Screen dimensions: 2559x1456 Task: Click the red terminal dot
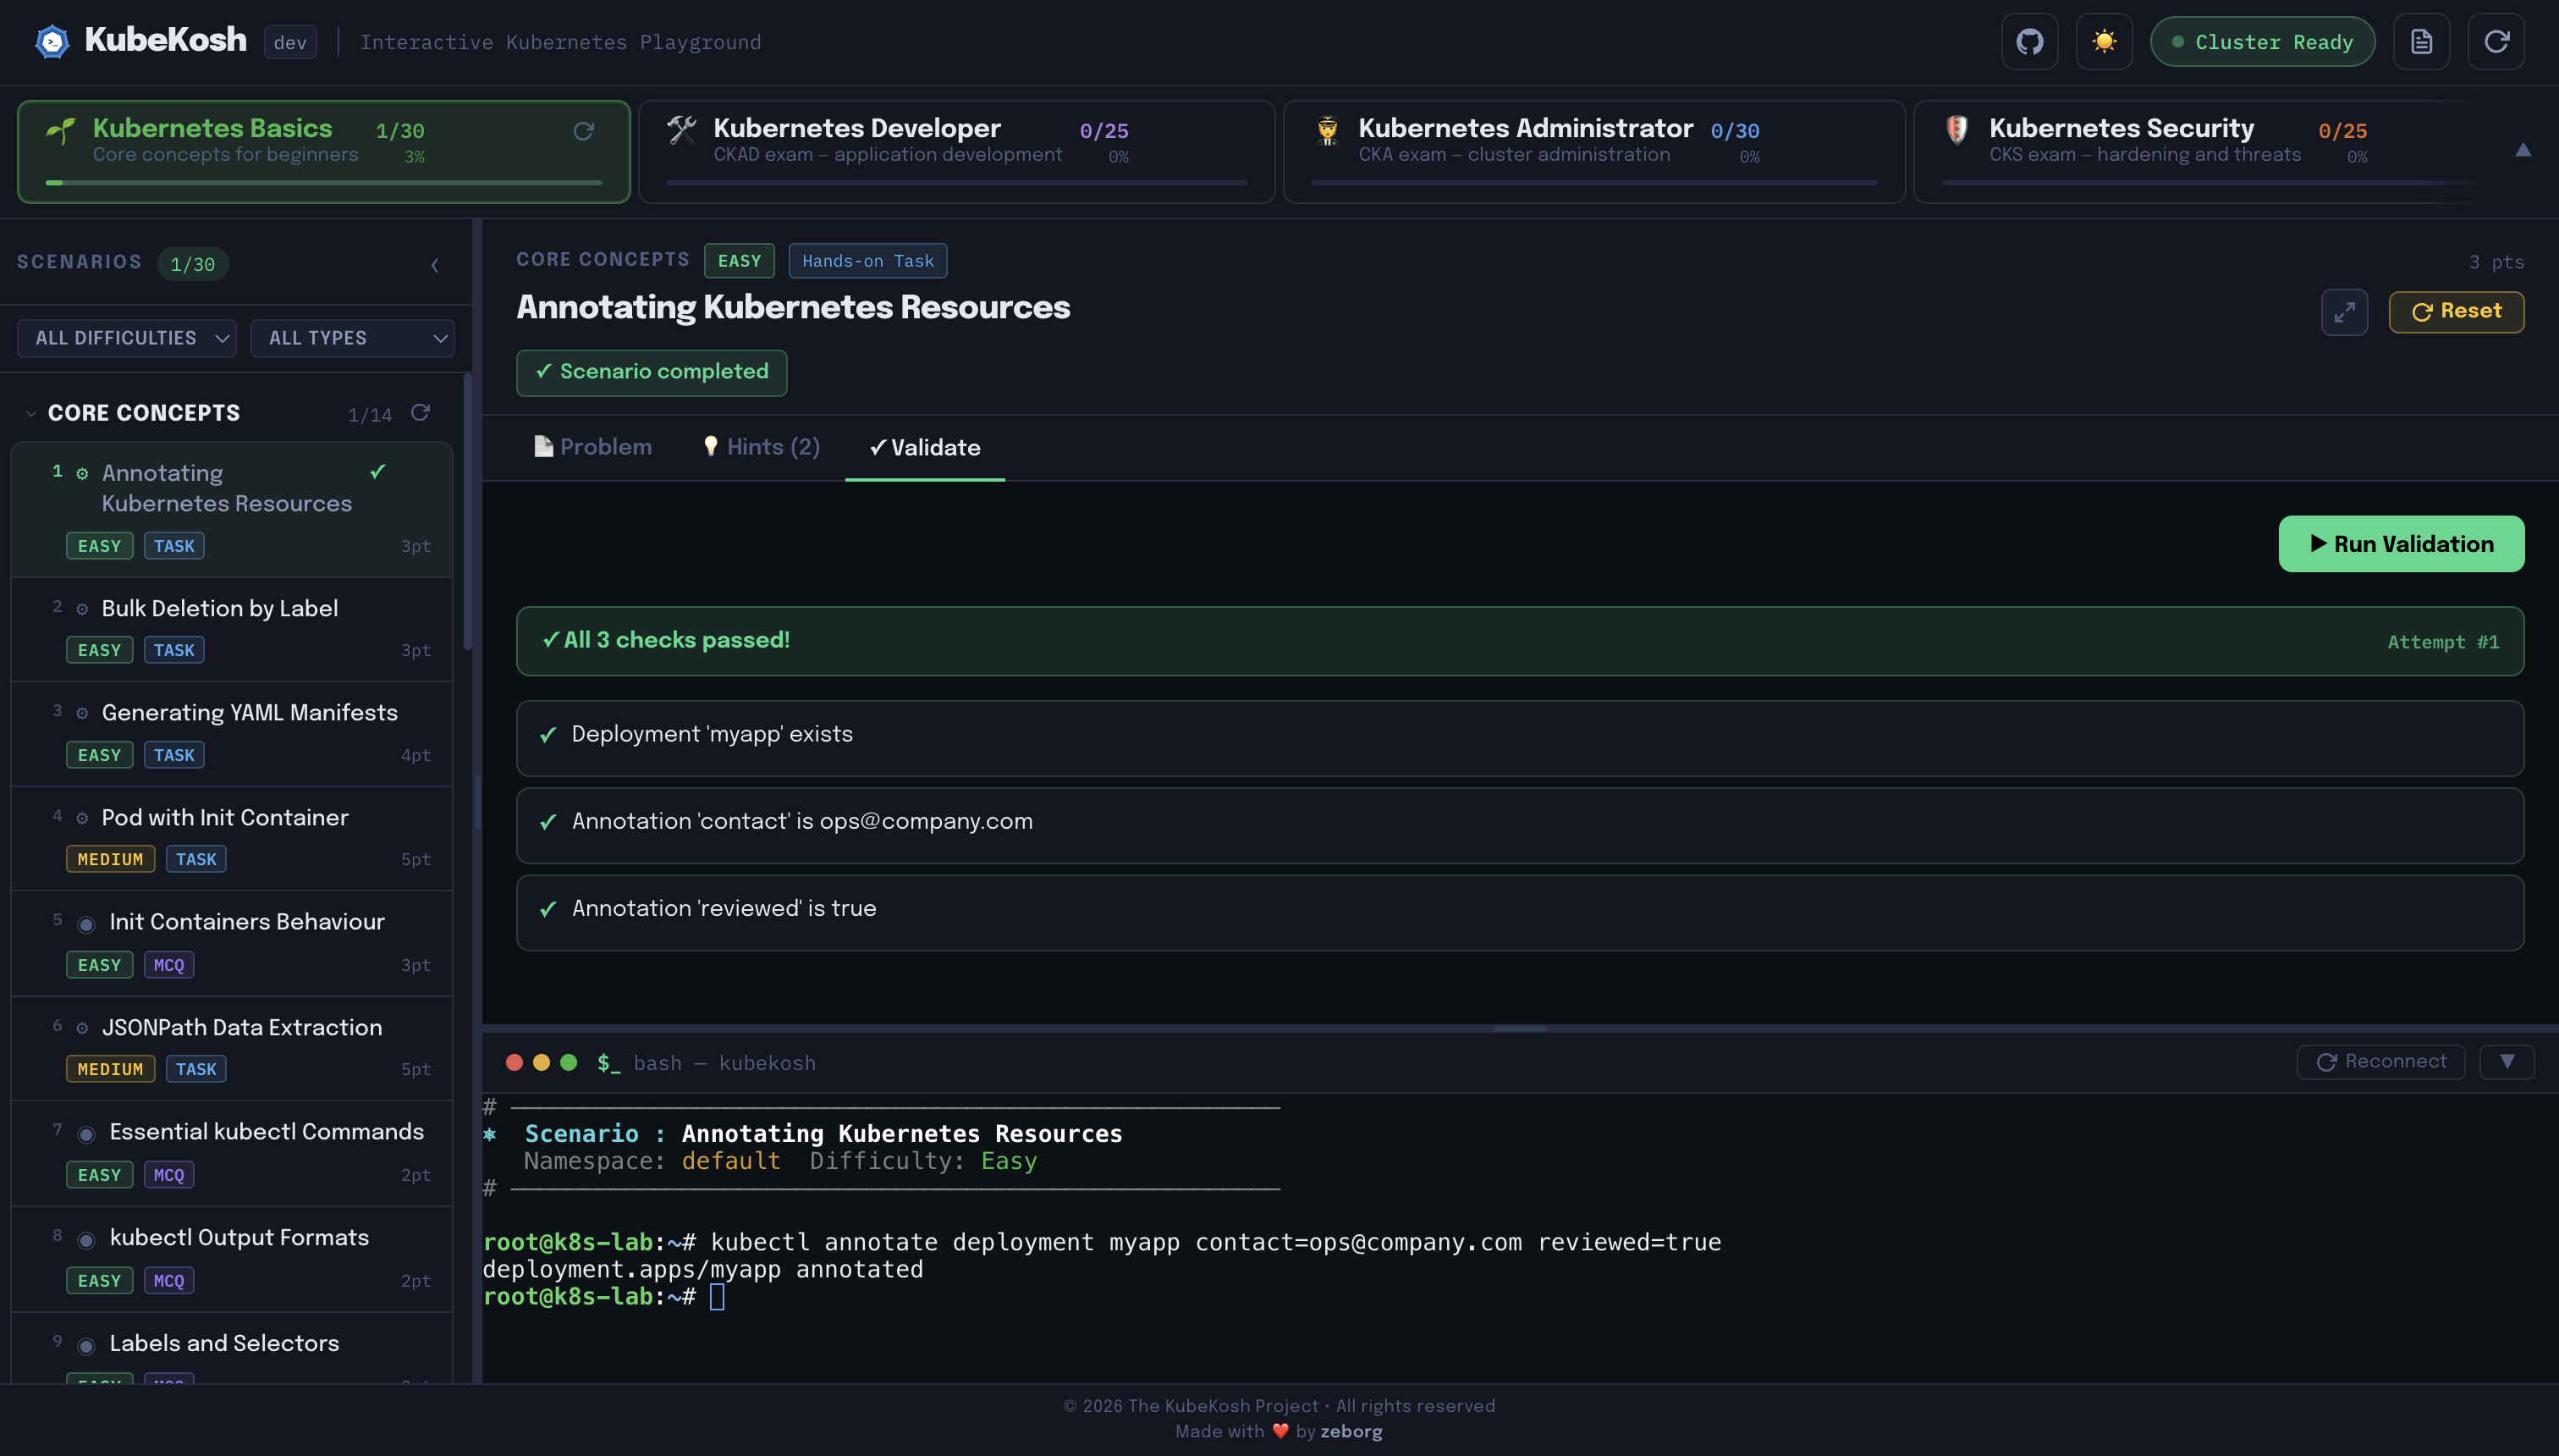pos(514,1062)
